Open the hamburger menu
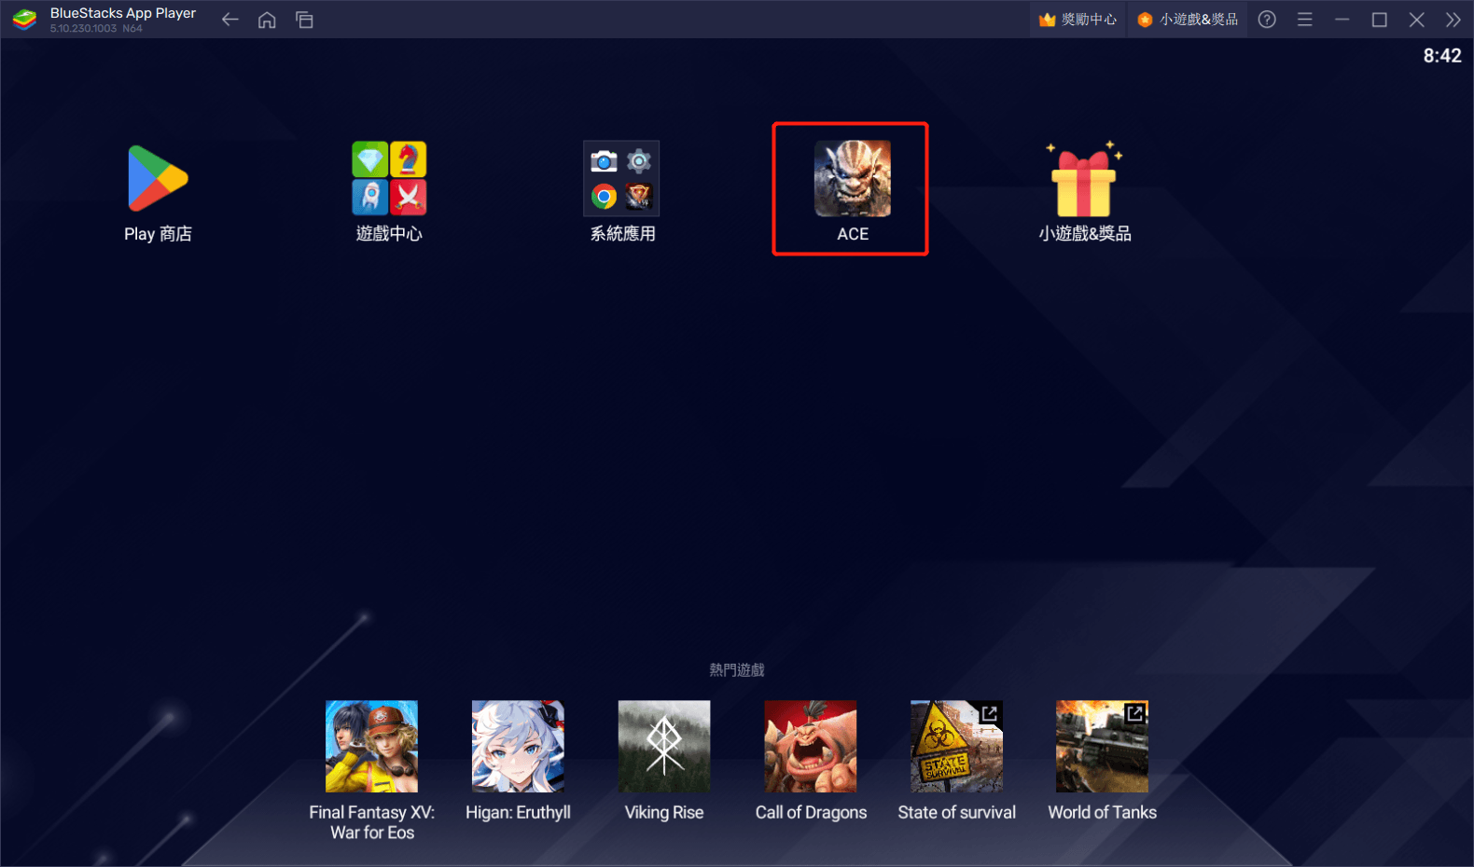Screen dimensions: 1474x867 point(1304,20)
